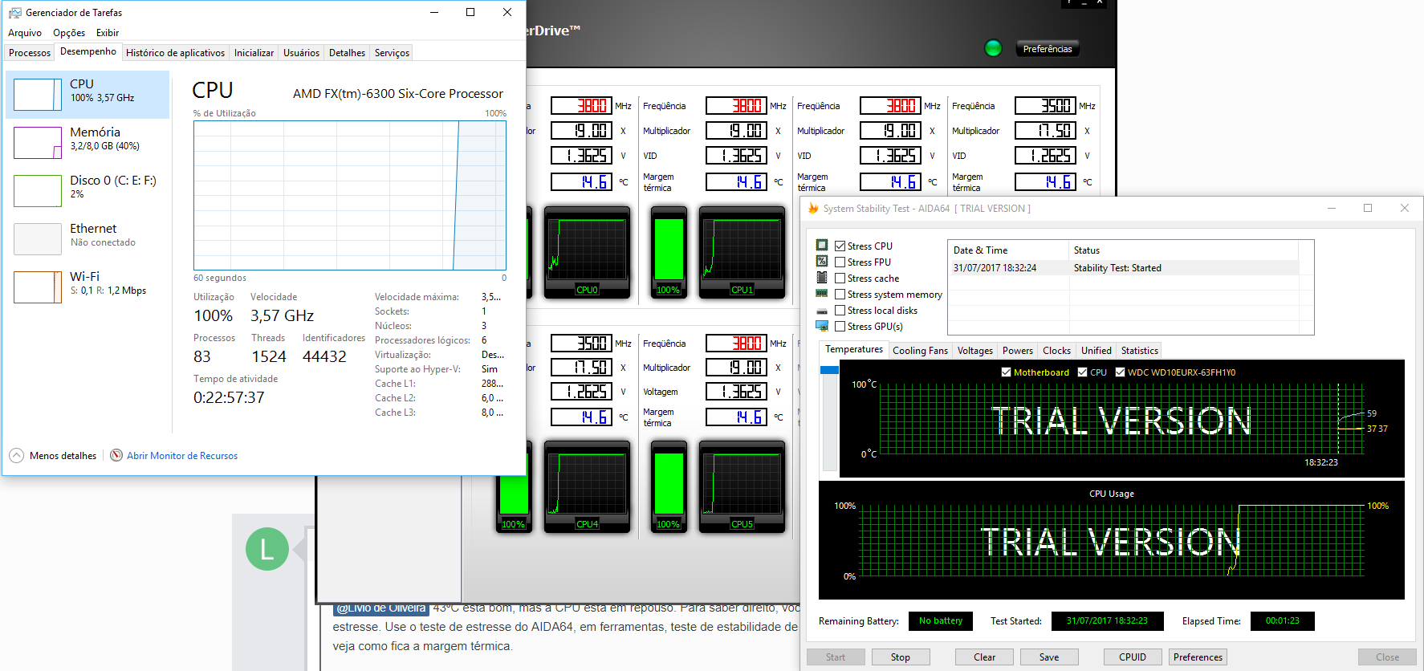Click the Task Manager title bar icon
Viewport: 1424px width, 671px height.
coord(14,13)
